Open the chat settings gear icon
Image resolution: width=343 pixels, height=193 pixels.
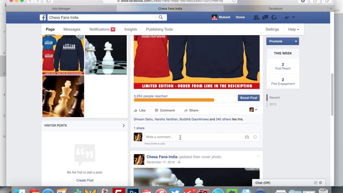point(320,183)
